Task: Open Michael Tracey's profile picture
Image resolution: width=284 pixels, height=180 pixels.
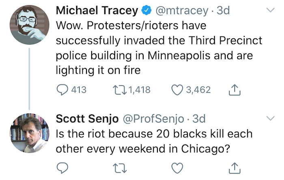Action: [x=29, y=25]
